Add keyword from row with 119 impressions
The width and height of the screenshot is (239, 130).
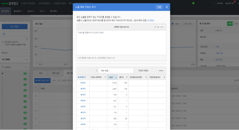point(83,113)
